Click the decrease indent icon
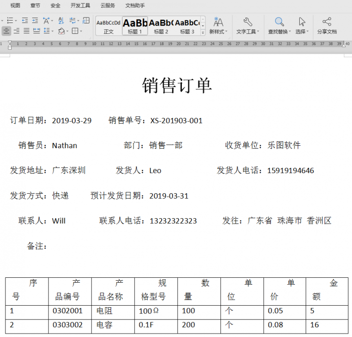This screenshot has height=337, width=352. point(25,21)
